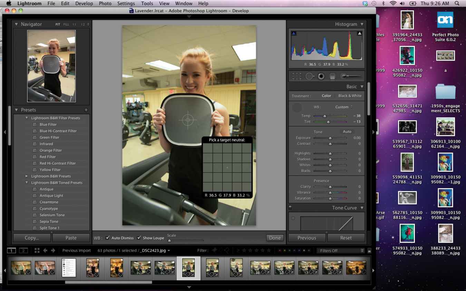
Task: Collapse the Navigator panel
Action: [x=16, y=24]
